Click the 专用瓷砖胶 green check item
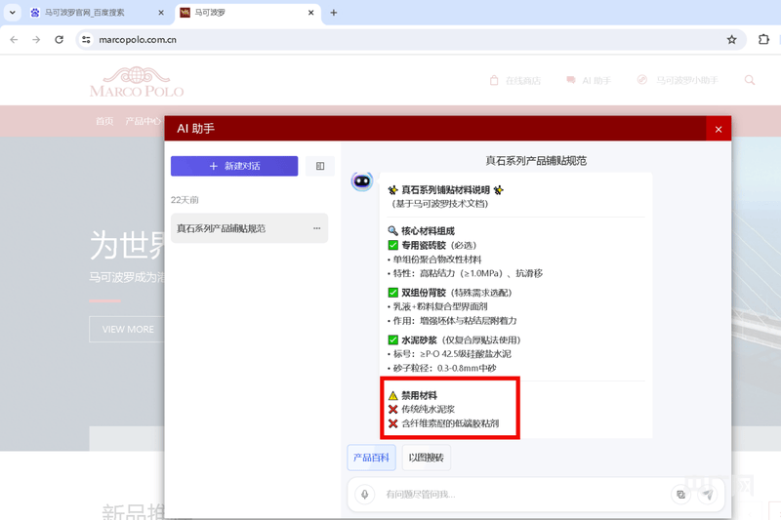Viewport: 781px width, 520px height. (432, 245)
